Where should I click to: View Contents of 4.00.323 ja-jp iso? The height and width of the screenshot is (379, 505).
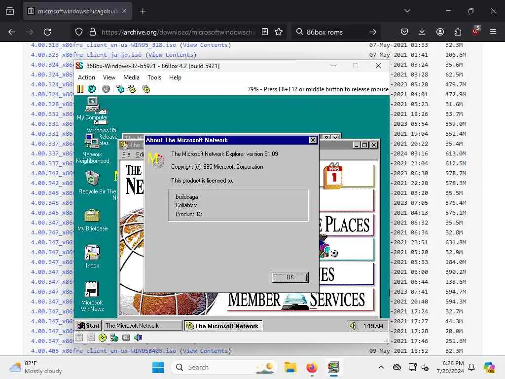pos(171,55)
